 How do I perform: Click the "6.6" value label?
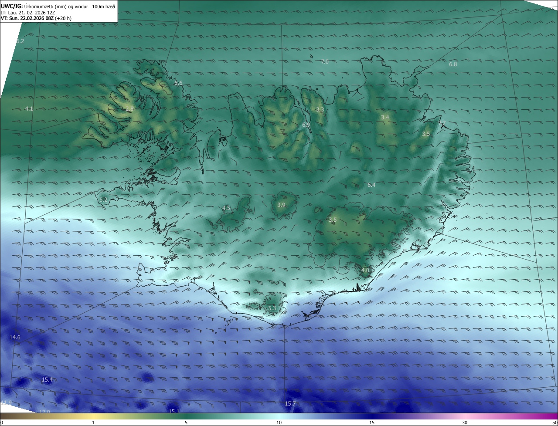(x=178, y=83)
